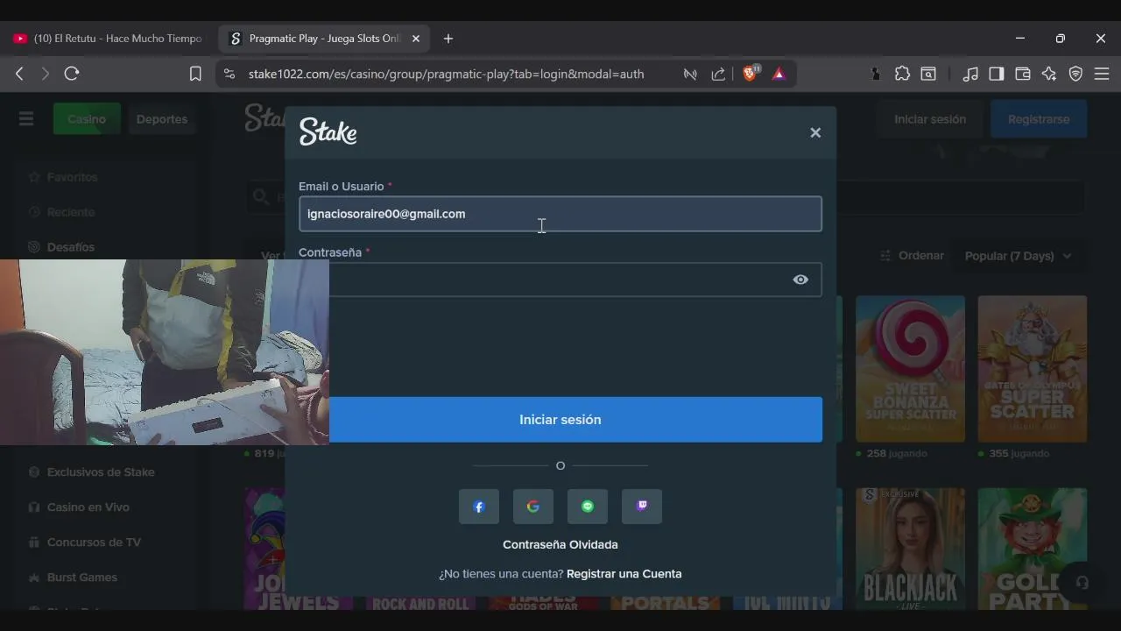
Task: Open Desafíos in the sidebar
Action: tap(70, 247)
